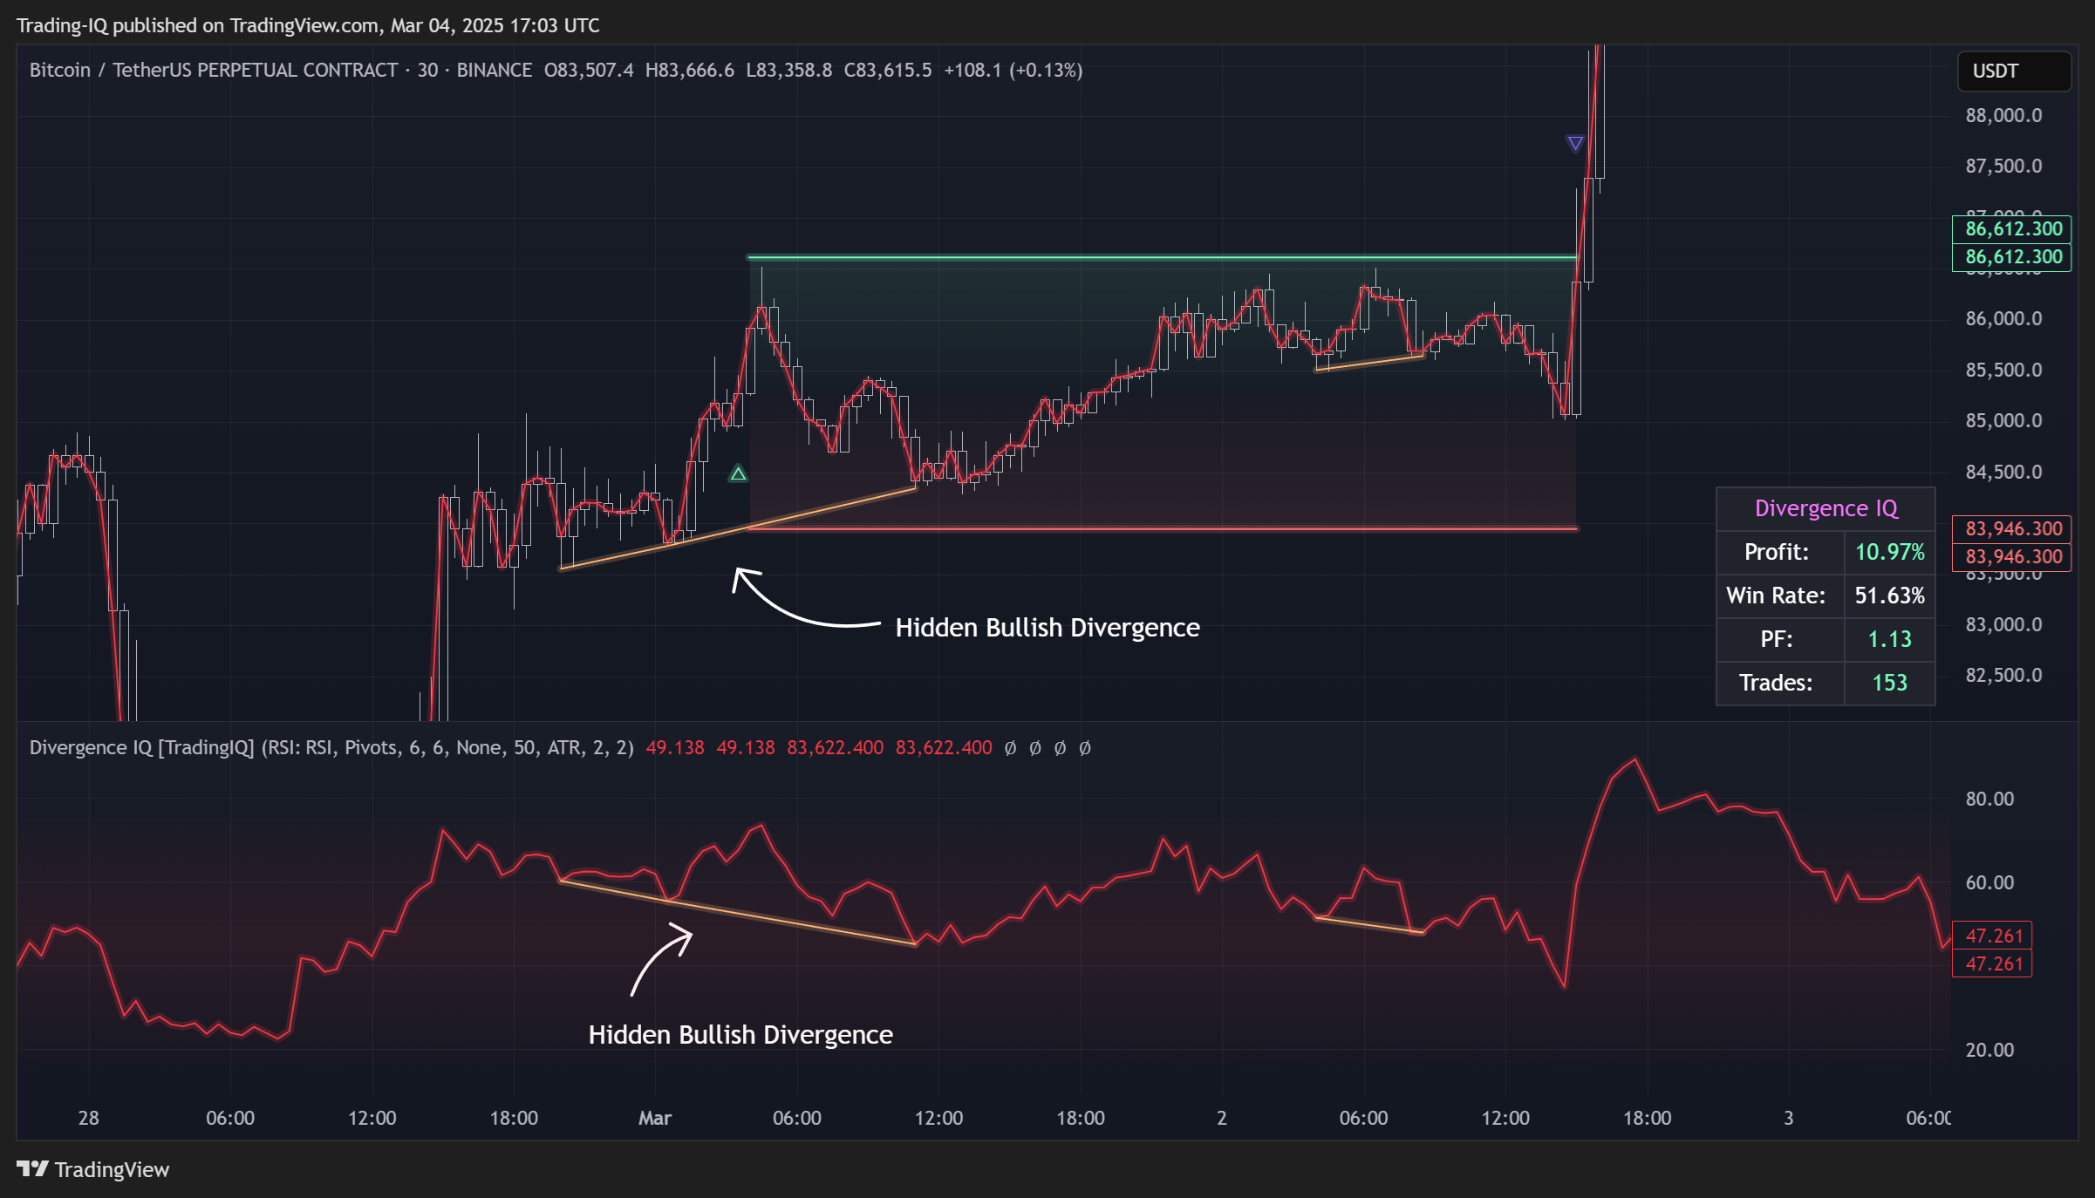
Task: Click the 85,000.0 price axis label
Action: 2003,420
